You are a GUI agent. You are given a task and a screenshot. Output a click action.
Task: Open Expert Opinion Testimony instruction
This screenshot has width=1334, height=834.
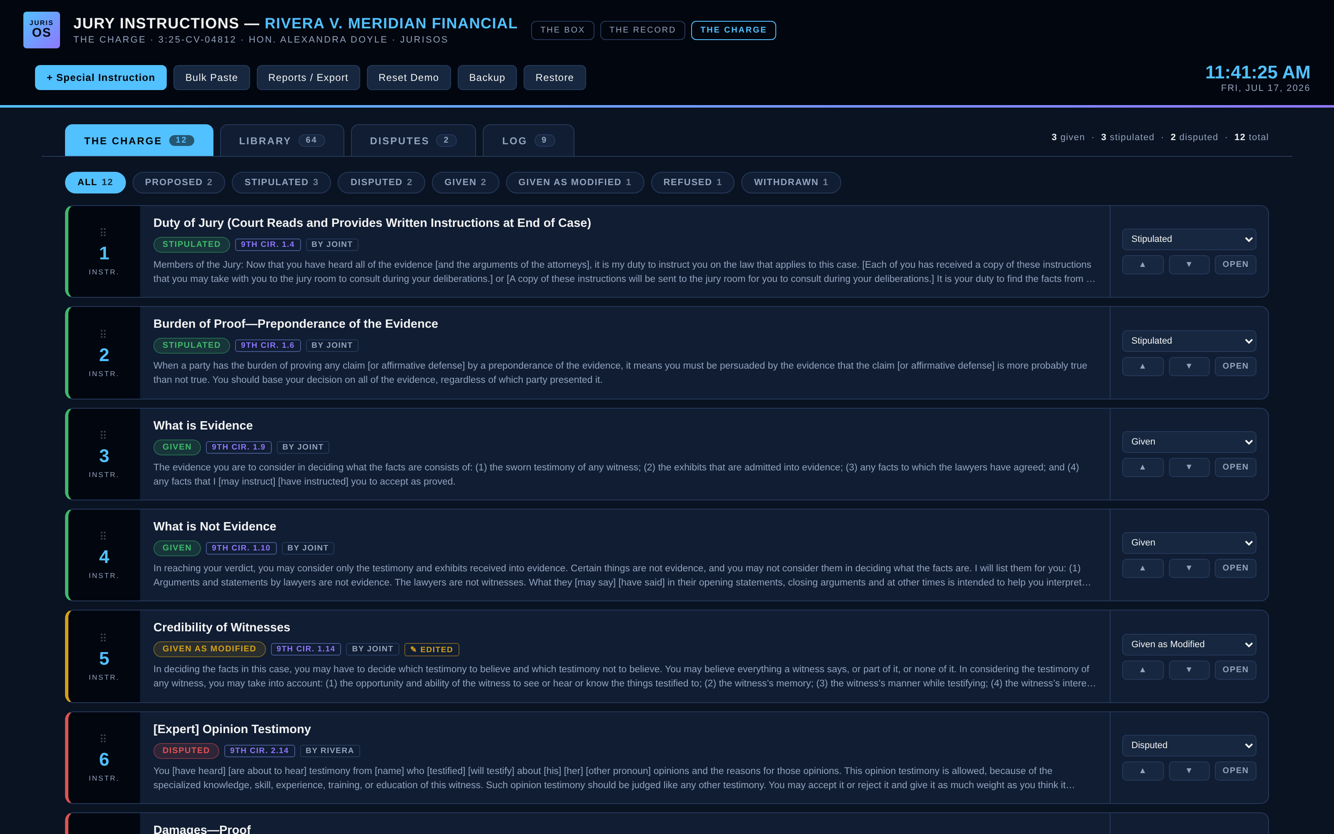pyautogui.click(x=1235, y=771)
